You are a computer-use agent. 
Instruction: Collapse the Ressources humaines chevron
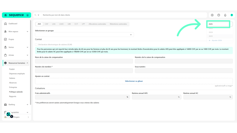tap(27, 63)
